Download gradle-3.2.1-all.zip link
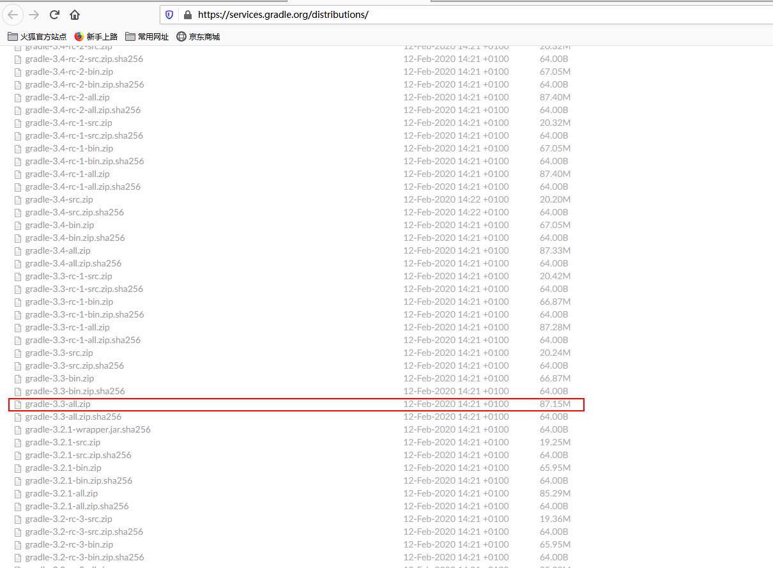 [x=61, y=494]
